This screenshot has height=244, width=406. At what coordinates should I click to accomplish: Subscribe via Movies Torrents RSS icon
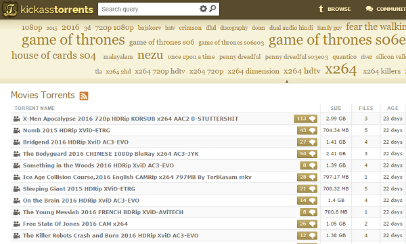[84, 96]
